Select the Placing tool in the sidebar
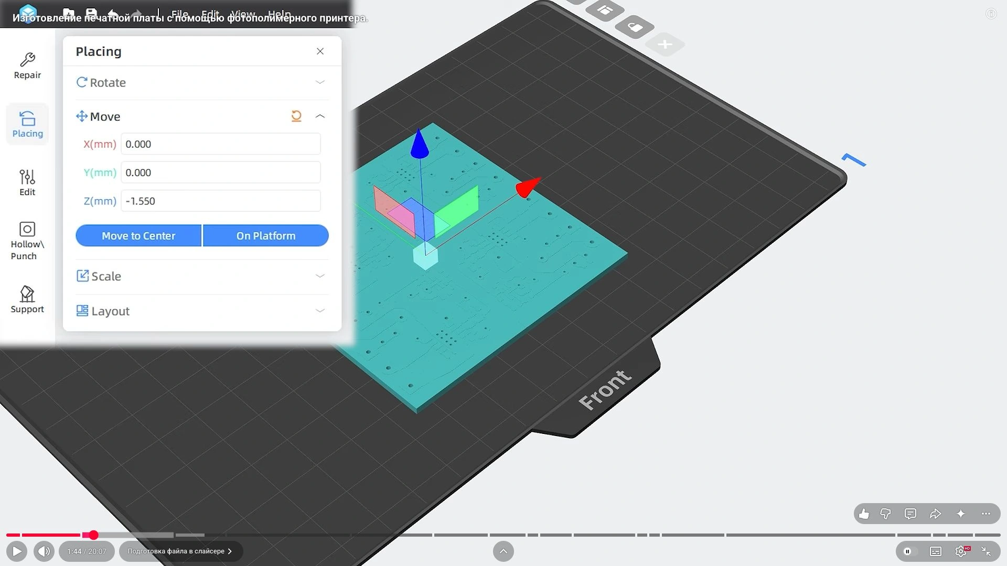The height and width of the screenshot is (566, 1007). tap(27, 124)
